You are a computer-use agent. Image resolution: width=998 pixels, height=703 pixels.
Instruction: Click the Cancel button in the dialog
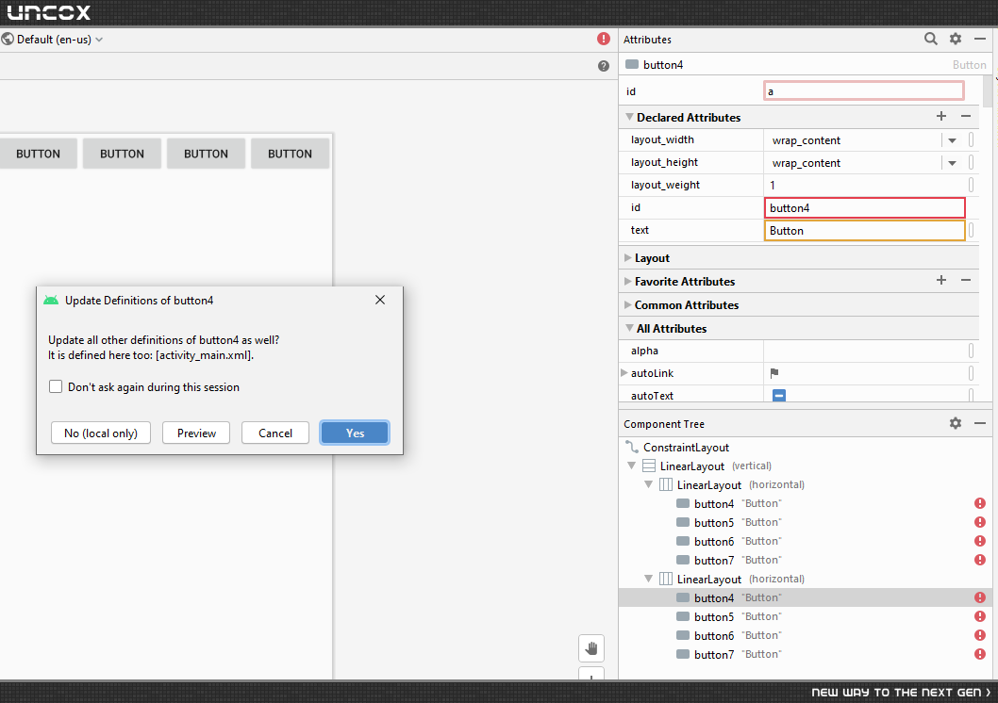click(x=274, y=433)
